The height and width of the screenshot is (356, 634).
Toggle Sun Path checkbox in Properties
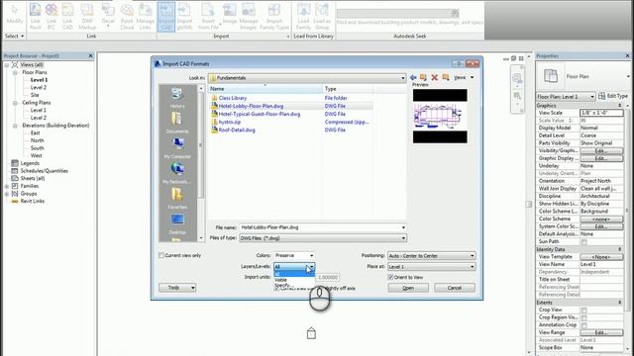(583, 241)
